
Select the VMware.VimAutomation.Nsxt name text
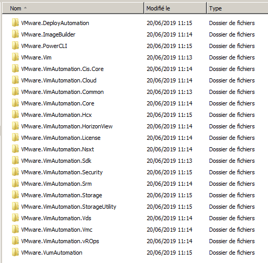click(57, 149)
